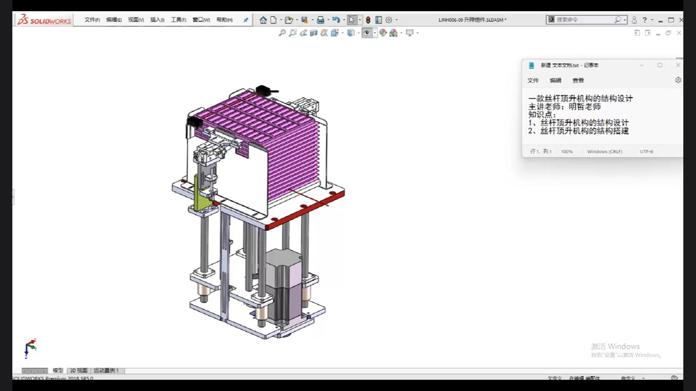This screenshot has width=696, height=391.
Task: Open Notepad's 查看 menu
Action: coord(578,80)
